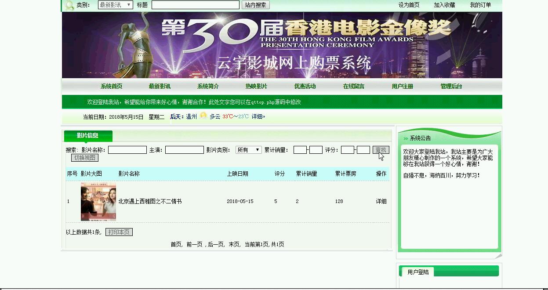The width and height of the screenshot is (548, 290).
Task: Click the 后一页 pagination link
Action: [x=215, y=244]
